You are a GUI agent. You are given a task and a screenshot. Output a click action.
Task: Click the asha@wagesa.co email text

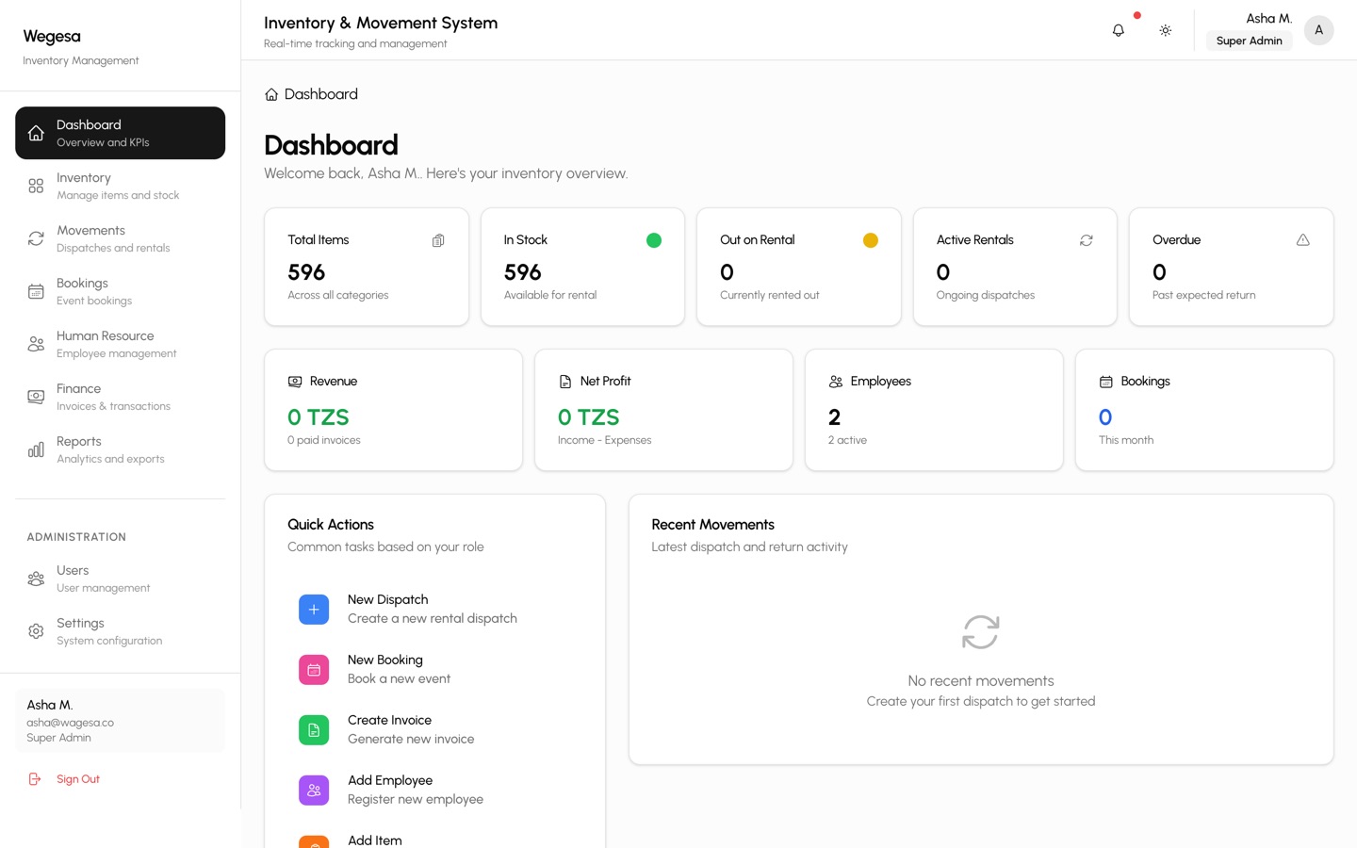tap(70, 723)
